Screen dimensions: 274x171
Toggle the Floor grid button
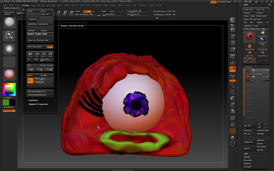tap(232, 62)
